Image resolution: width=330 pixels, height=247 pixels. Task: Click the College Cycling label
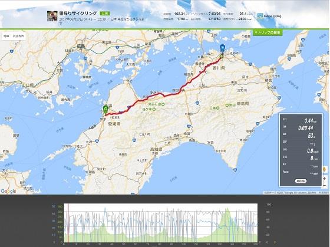272,16
